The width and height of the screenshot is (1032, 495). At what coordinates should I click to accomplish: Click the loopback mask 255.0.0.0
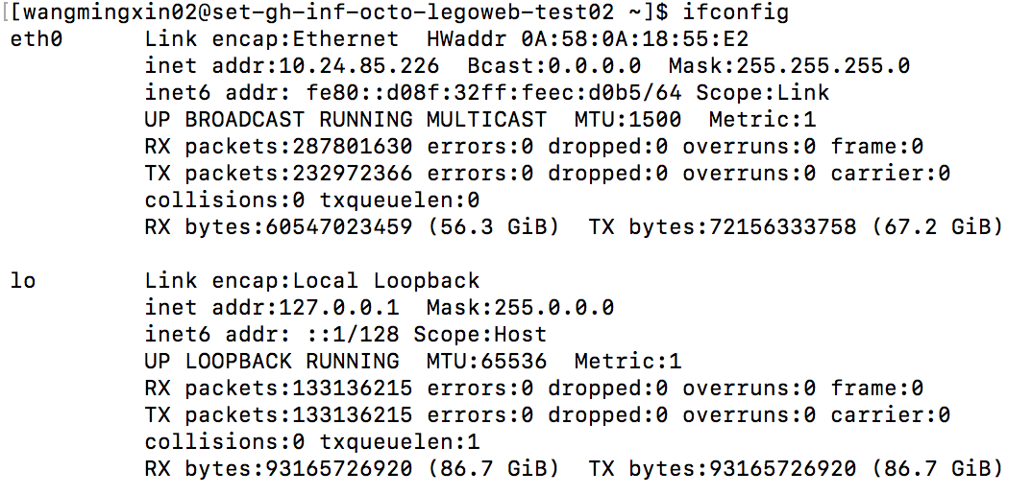554,308
